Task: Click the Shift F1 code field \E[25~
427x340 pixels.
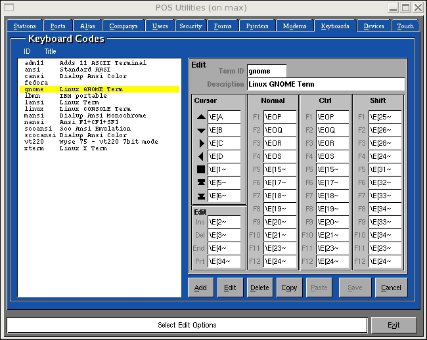Action: [385, 117]
